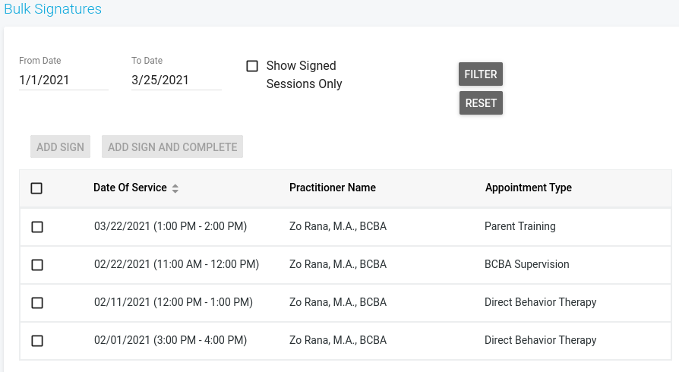Click the BCBA Supervision appointment type cell
This screenshot has width=679, height=372.
point(526,264)
